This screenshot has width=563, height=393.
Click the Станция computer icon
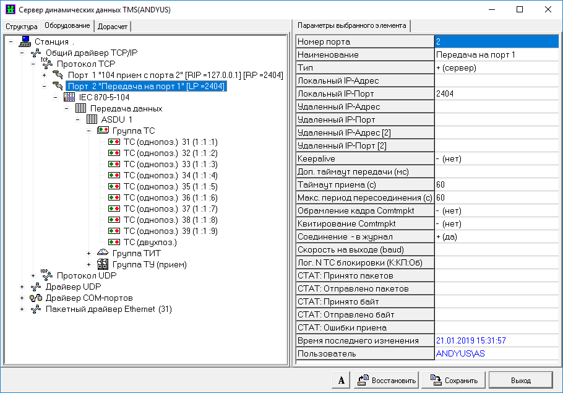[x=25, y=41]
